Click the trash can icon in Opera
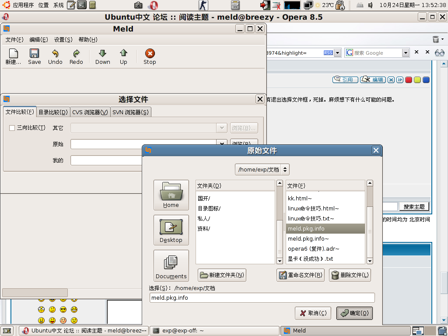This screenshot has height=336, width=448. pos(436,39)
